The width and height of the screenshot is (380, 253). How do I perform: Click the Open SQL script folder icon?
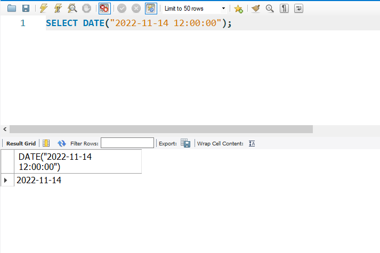11,9
